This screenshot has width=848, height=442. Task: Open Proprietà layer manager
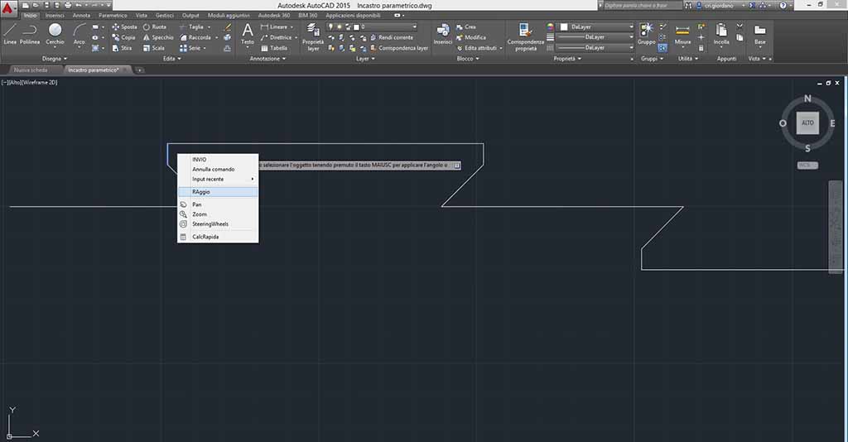click(312, 36)
